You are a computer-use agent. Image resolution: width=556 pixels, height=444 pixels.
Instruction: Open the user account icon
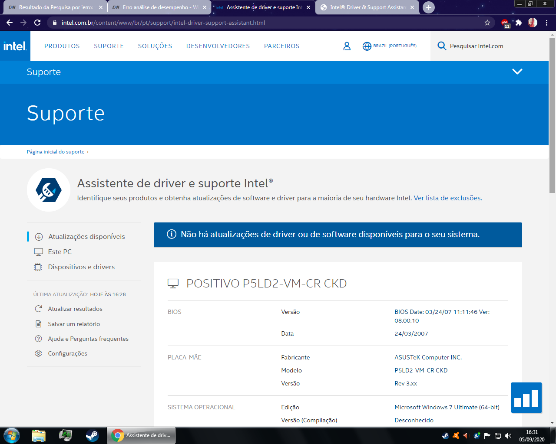(x=347, y=46)
